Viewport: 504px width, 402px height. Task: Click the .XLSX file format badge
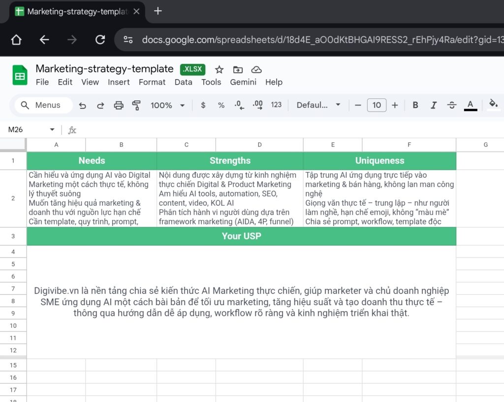coord(193,69)
